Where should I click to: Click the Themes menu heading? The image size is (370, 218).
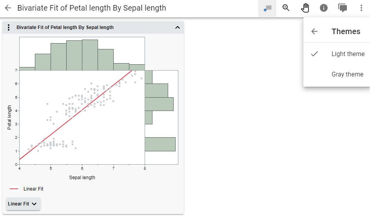346,31
